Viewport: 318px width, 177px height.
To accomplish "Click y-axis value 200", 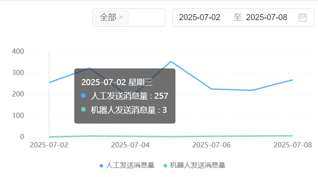I will coord(18,94).
